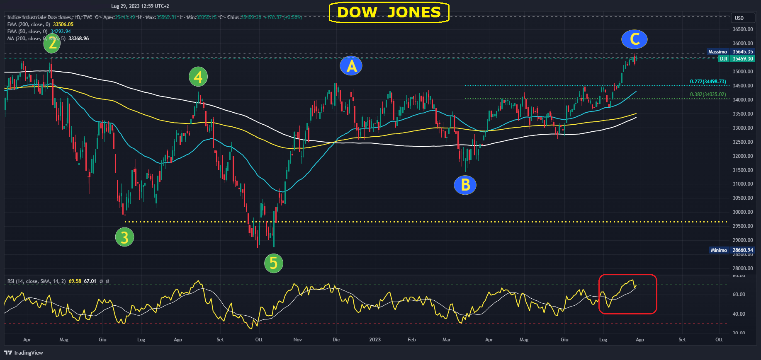Image resolution: width=761 pixels, height=360 pixels.
Task: Click the Dic label on time axis
Action: click(336, 340)
